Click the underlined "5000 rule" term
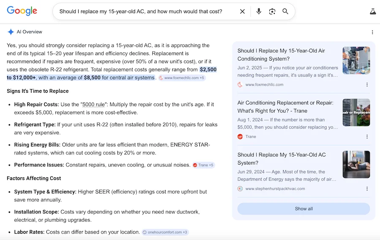 (94, 105)
